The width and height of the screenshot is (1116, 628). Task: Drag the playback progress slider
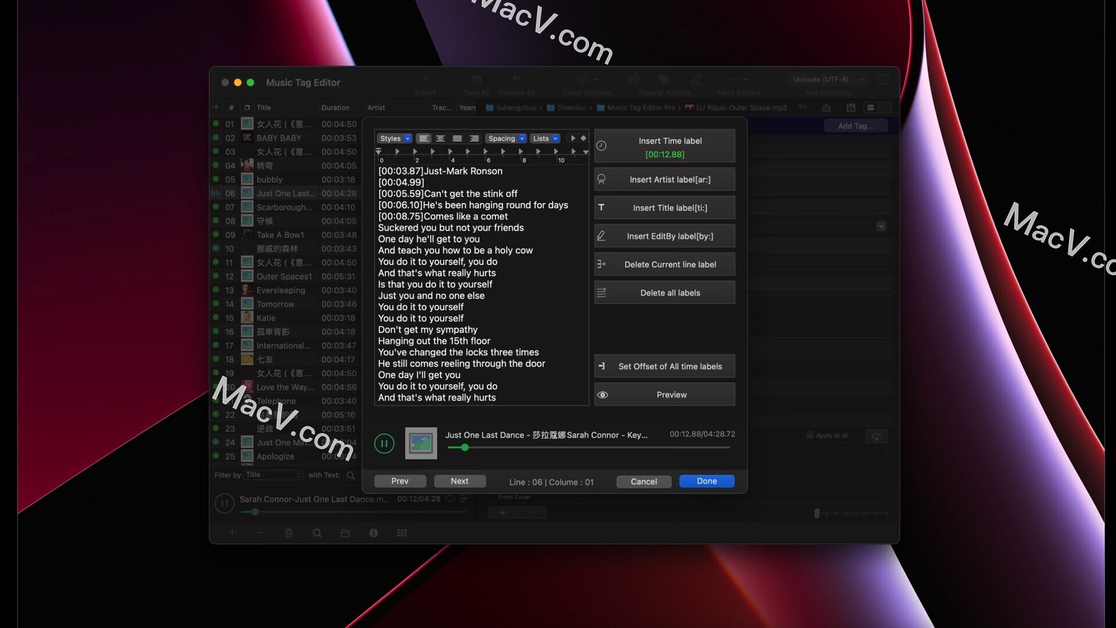tap(463, 448)
